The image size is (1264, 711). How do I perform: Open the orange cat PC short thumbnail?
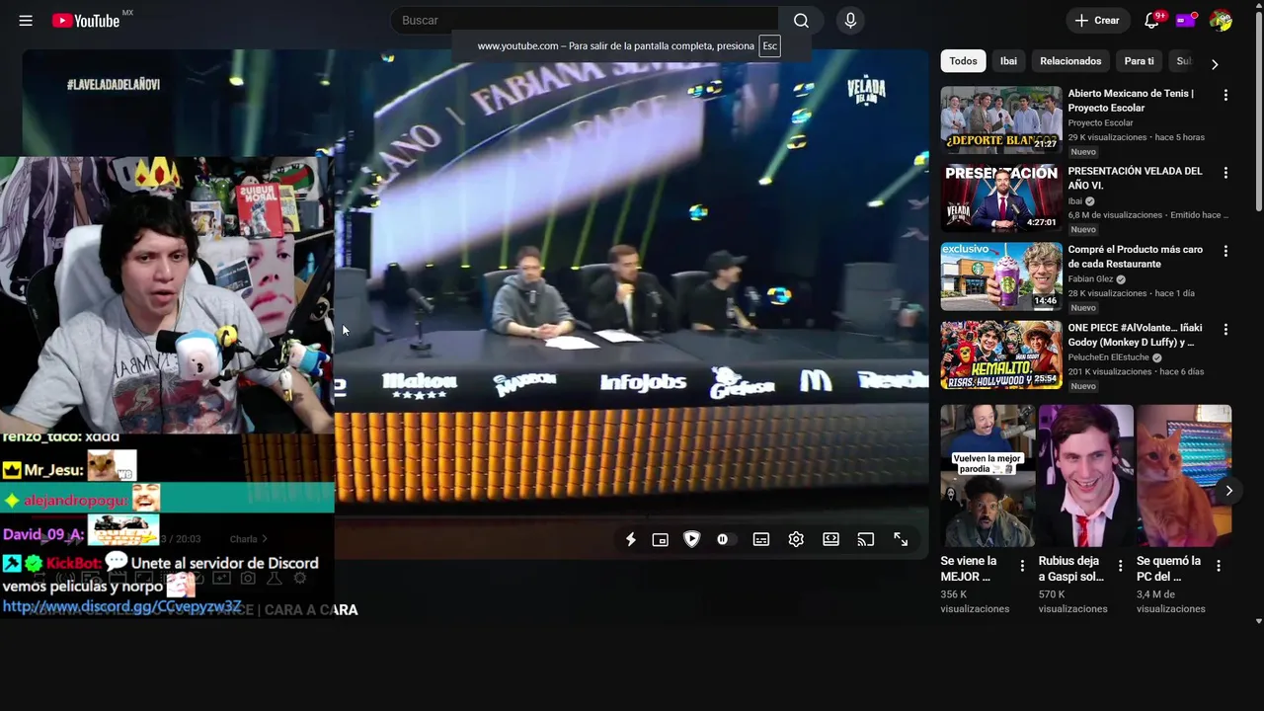coord(1183,476)
